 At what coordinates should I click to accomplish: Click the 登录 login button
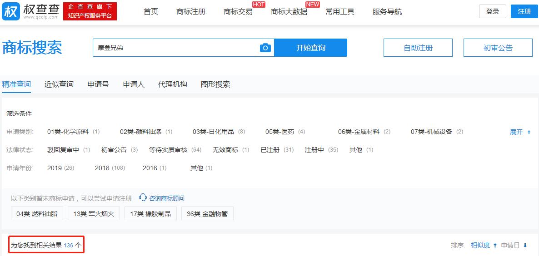click(492, 11)
